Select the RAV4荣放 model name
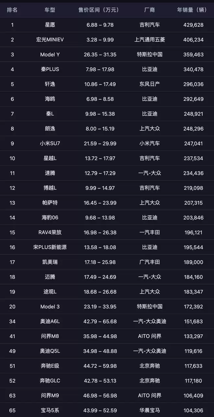This screenshot has height=417, width=214. click(x=50, y=232)
